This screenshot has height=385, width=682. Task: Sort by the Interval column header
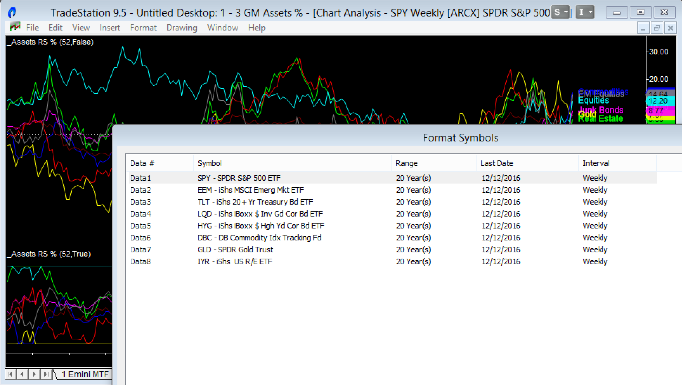click(x=617, y=163)
